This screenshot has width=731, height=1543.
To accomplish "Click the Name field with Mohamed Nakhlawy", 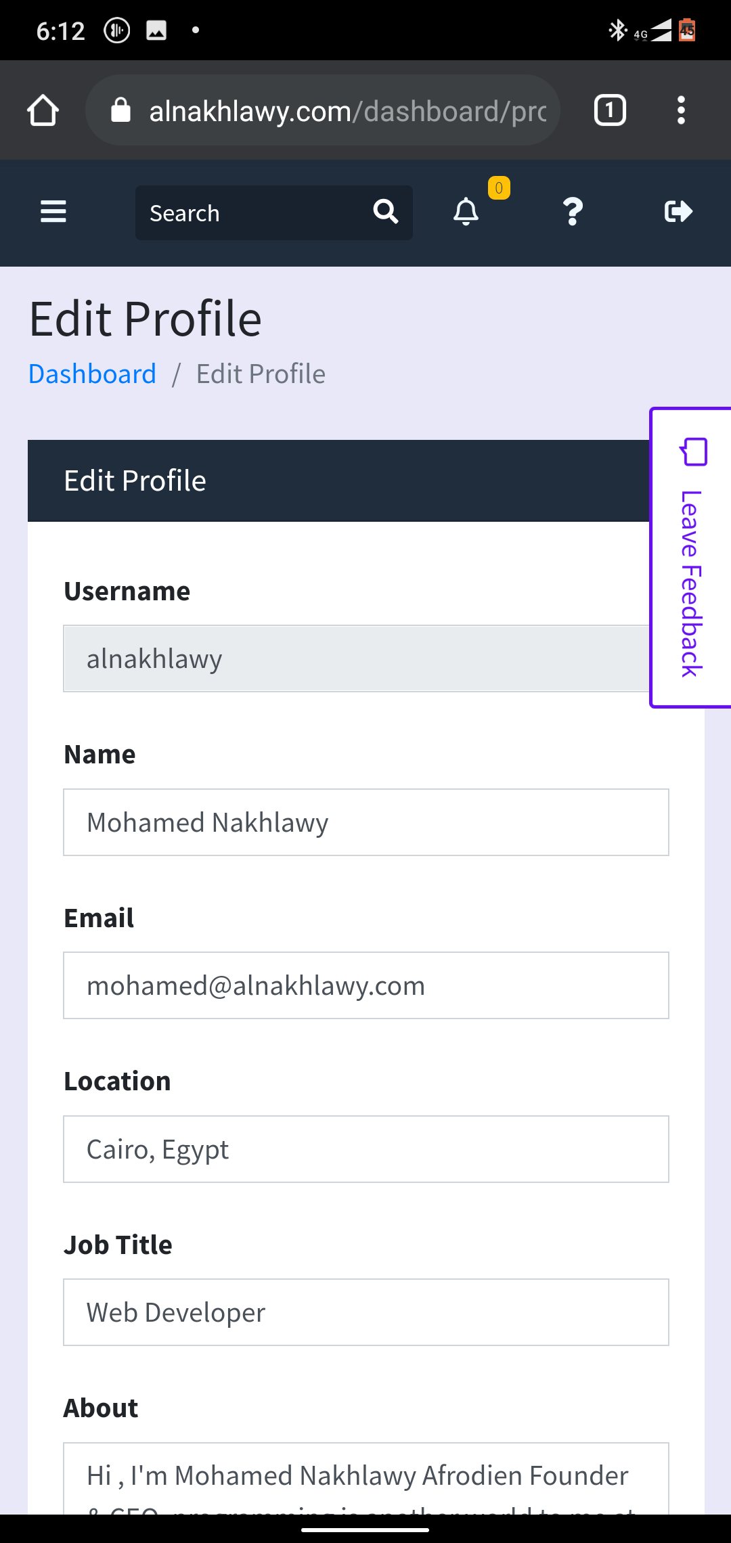I will (365, 822).
